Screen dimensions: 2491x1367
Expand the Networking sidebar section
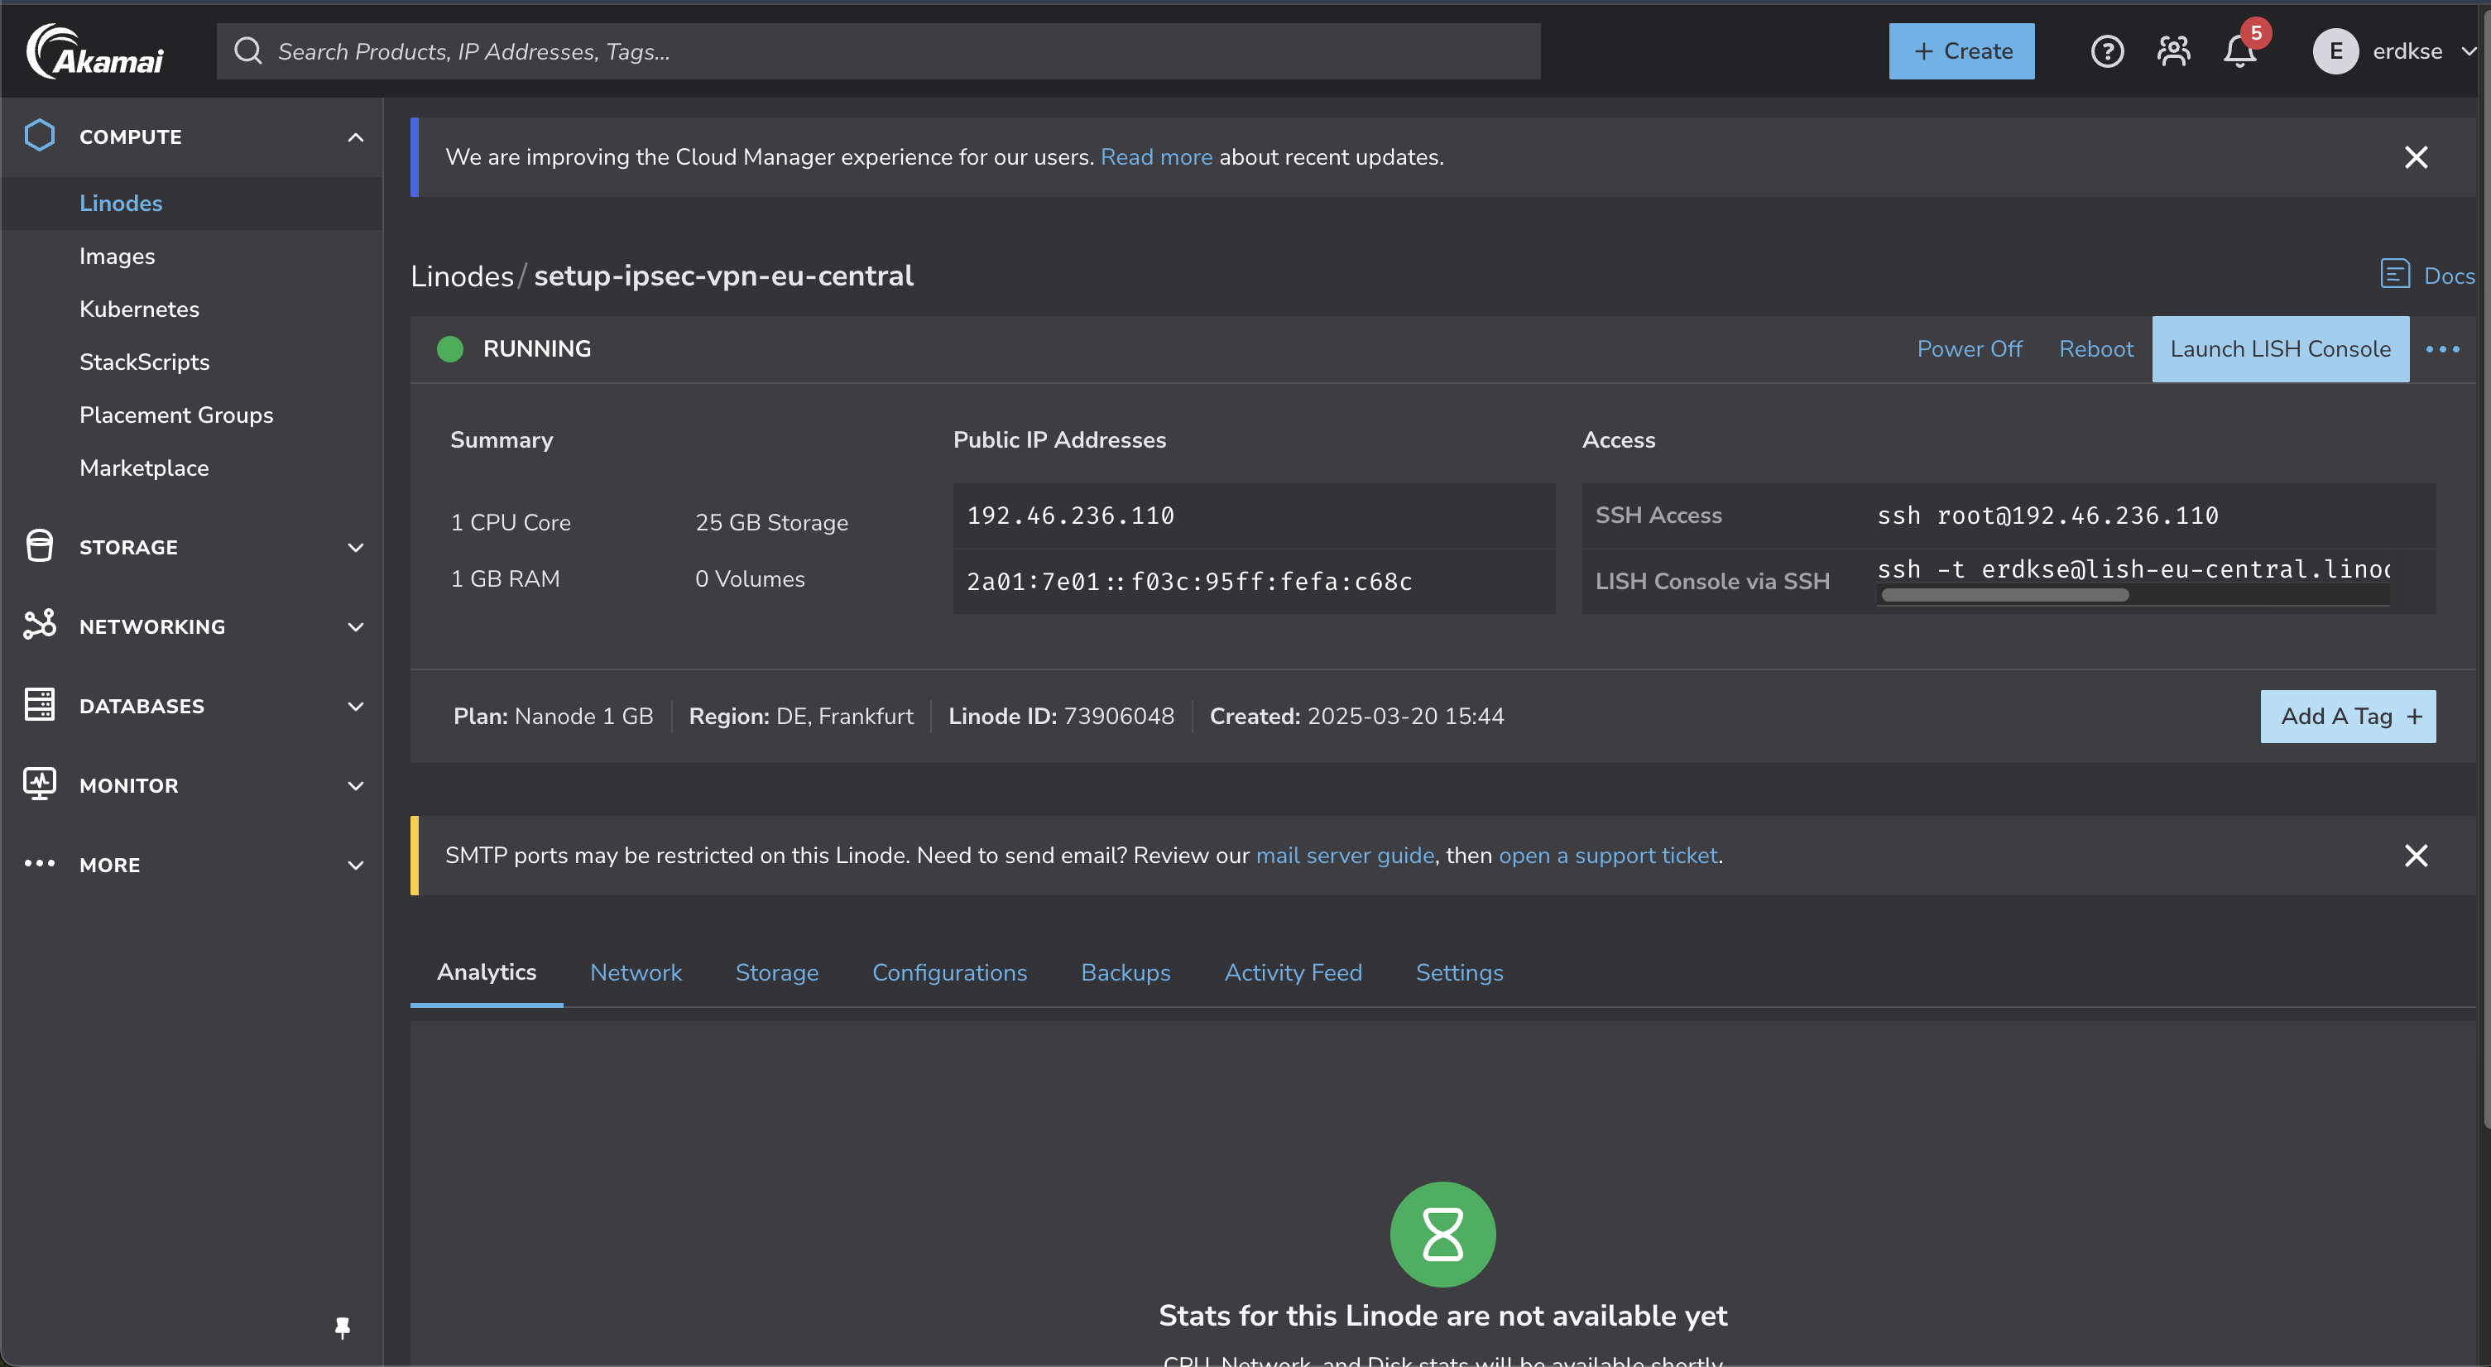[355, 626]
